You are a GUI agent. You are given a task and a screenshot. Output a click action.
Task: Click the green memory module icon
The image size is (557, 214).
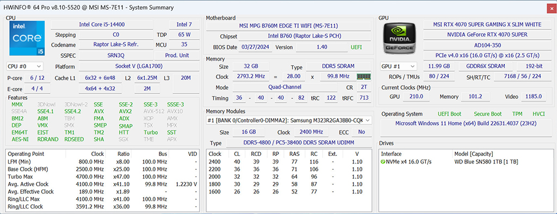click(364, 77)
